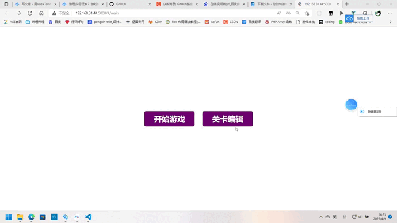Click the 开始游戏 button
Image resolution: width=397 pixels, height=223 pixels.
(169, 119)
